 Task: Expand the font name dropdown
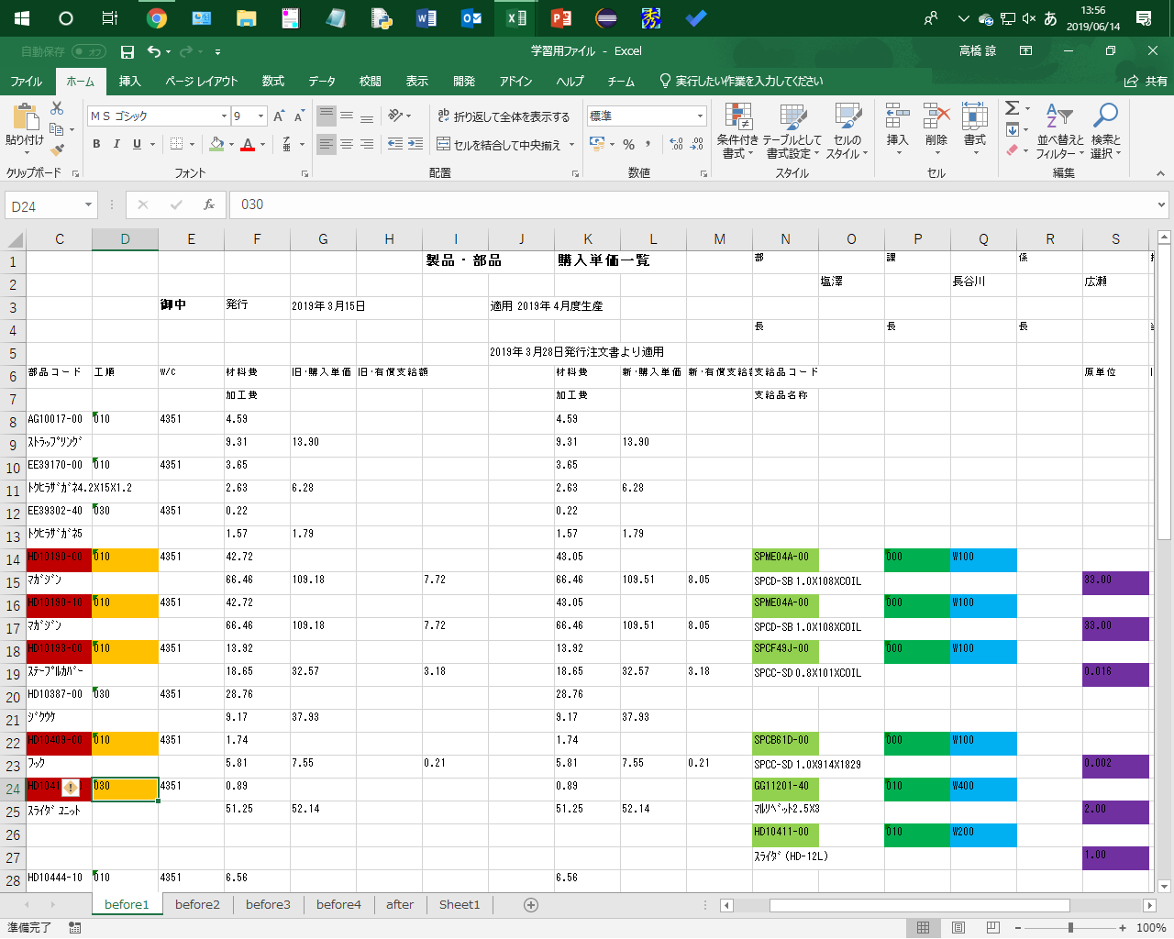tap(224, 116)
